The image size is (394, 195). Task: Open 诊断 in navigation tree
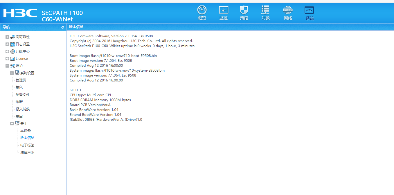point(19,102)
